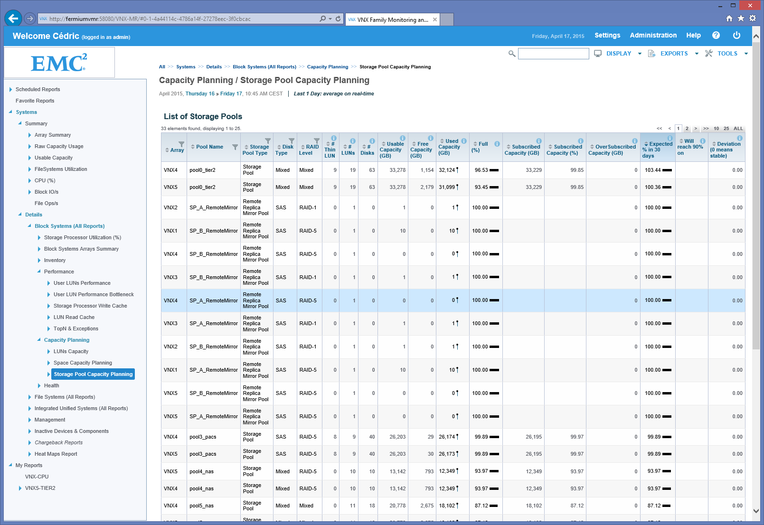The height and width of the screenshot is (525, 764).
Task: Click the help question mark icon
Action: [716, 35]
